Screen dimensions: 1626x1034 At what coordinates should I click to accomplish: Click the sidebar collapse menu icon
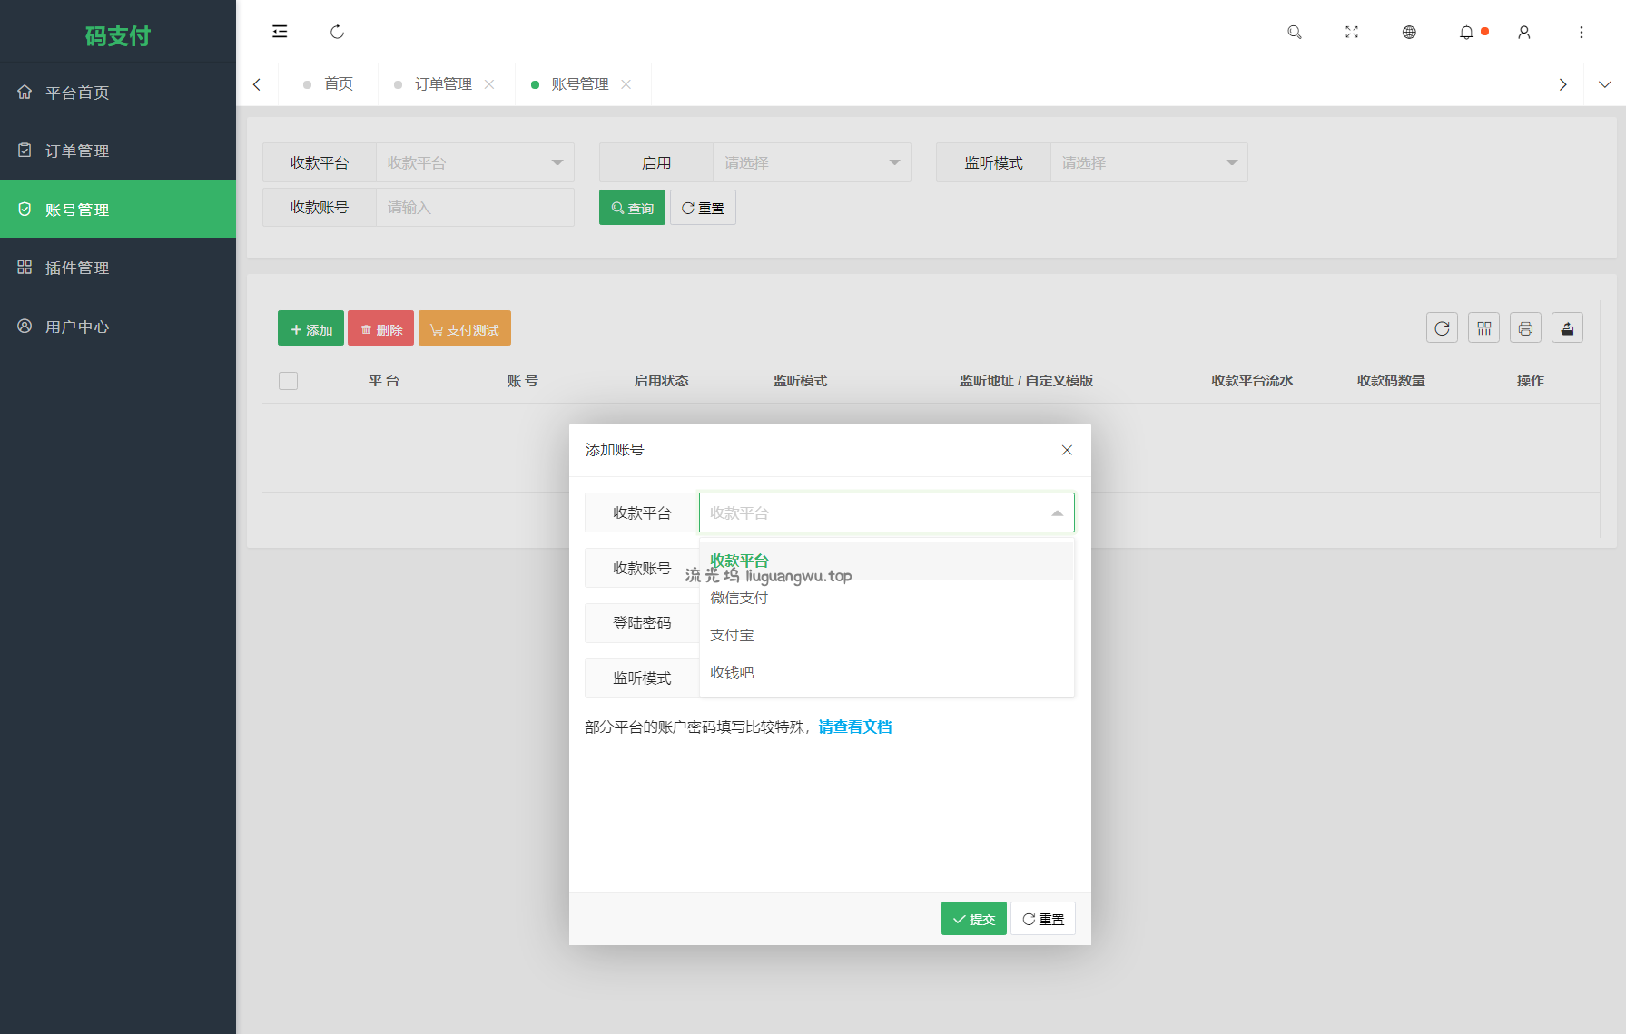click(280, 32)
